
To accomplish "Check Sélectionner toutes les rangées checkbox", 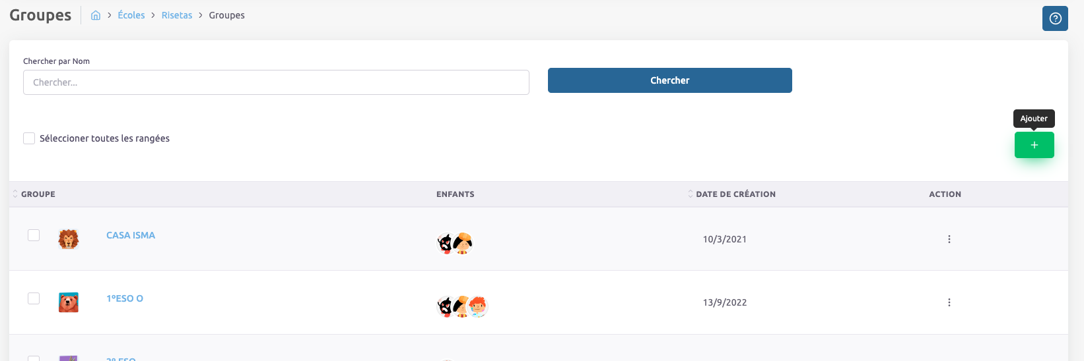I will tap(29, 138).
